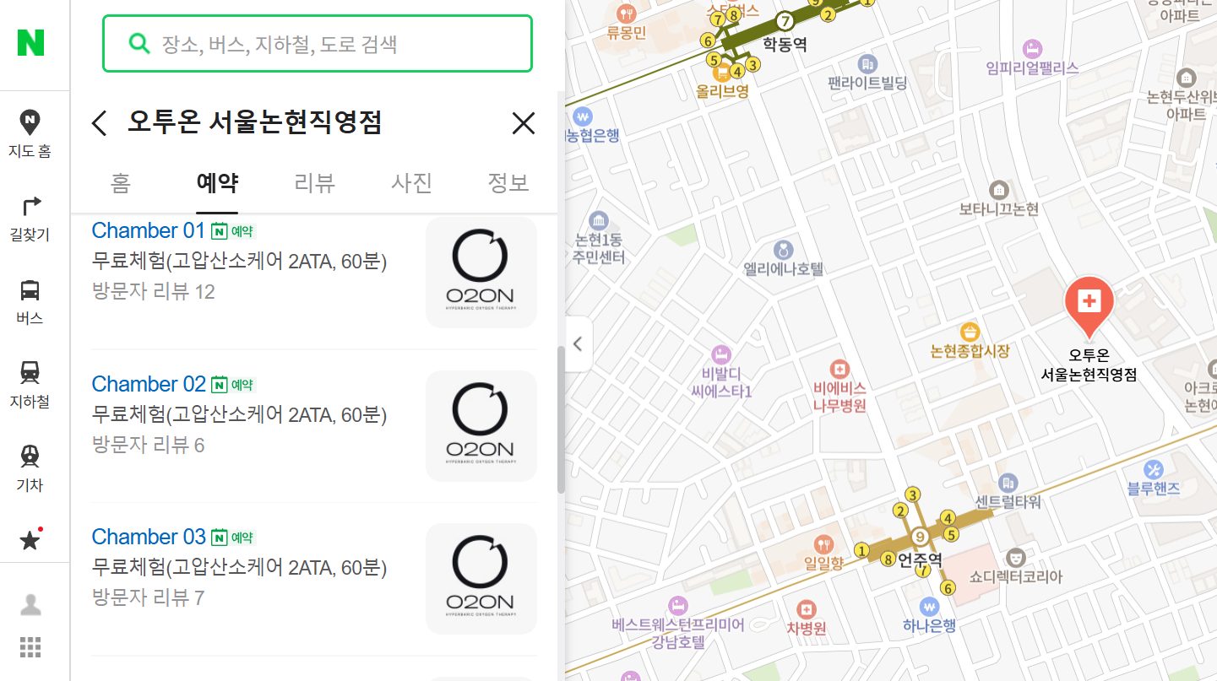Image resolution: width=1217 pixels, height=681 pixels.
Task: Open the Chamber 01 booking link
Action: [149, 230]
